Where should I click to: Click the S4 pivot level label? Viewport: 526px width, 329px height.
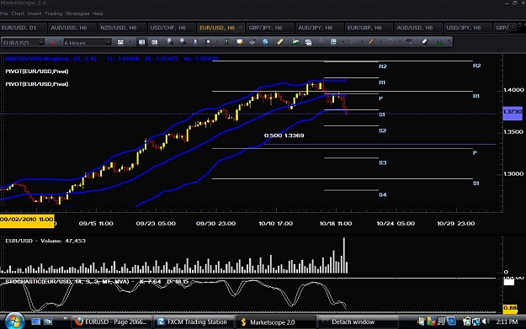[x=383, y=194]
